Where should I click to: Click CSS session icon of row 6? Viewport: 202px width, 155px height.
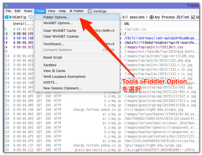pyautogui.click(x=5, y=47)
